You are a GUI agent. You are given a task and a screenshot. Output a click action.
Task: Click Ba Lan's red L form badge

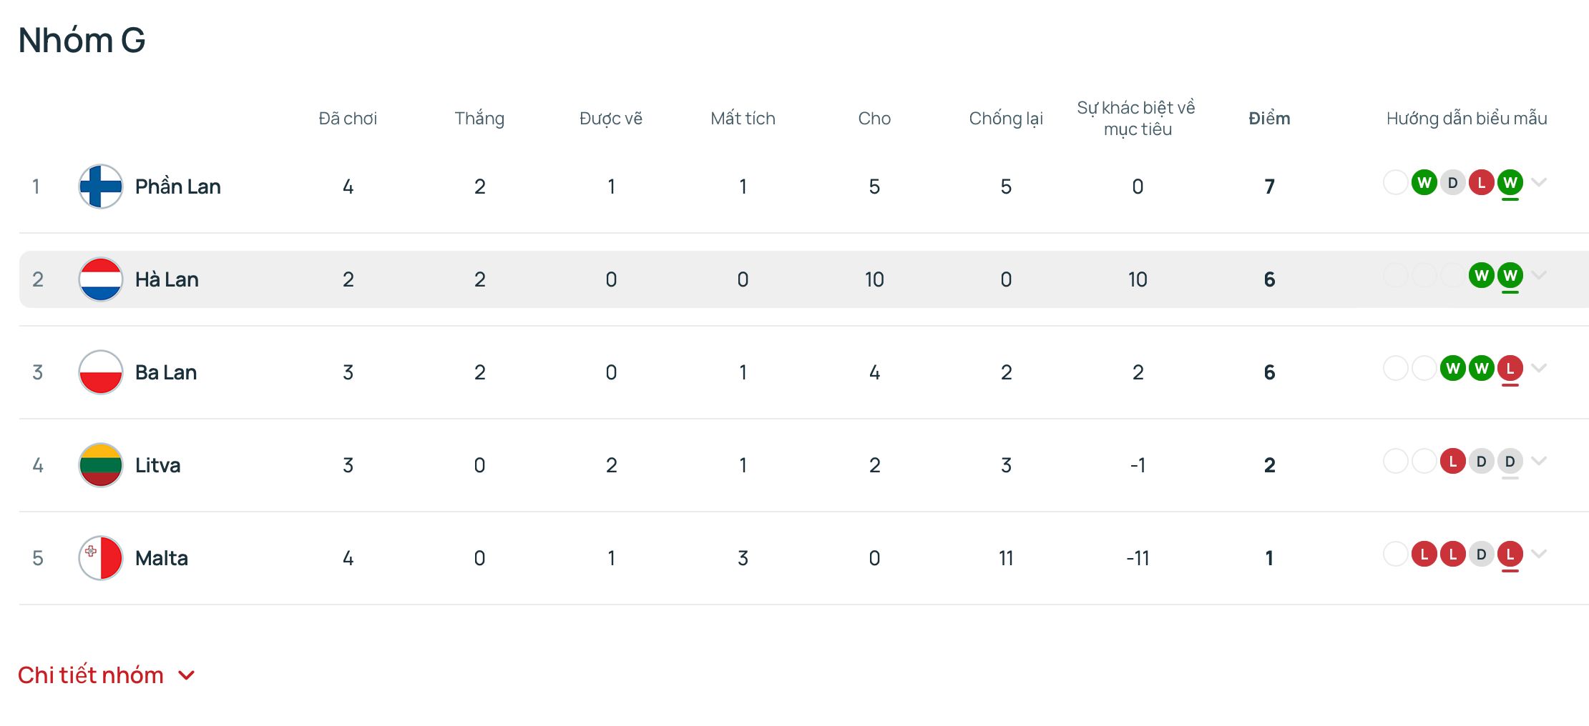[x=1510, y=369]
